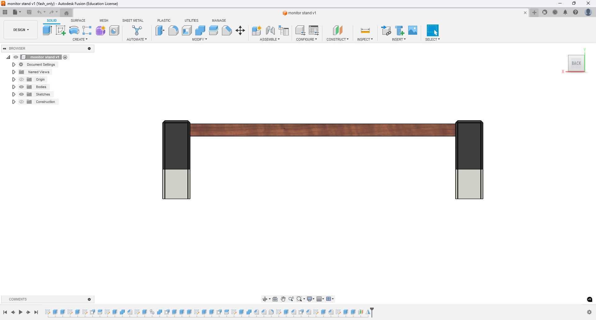
Task: Select the Extrude tool
Action: tap(47, 30)
